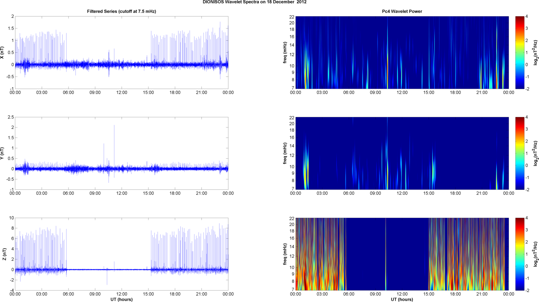Pick the colorbar beside the Y wavelet spectrogram
The width and height of the screenshot is (539, 302).
click(520, 153)
